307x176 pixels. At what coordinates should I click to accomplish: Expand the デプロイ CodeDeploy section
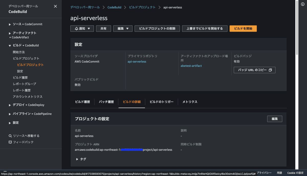10,105
